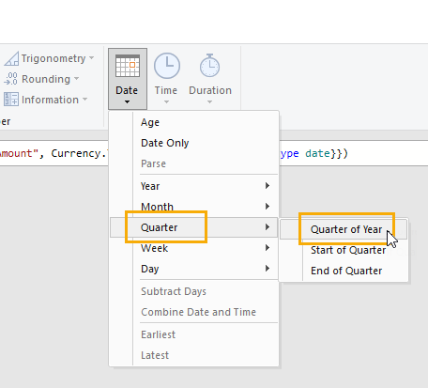Click the Duration button label
The height and width of the screenshot is (388, 428).
click(210, 90)
